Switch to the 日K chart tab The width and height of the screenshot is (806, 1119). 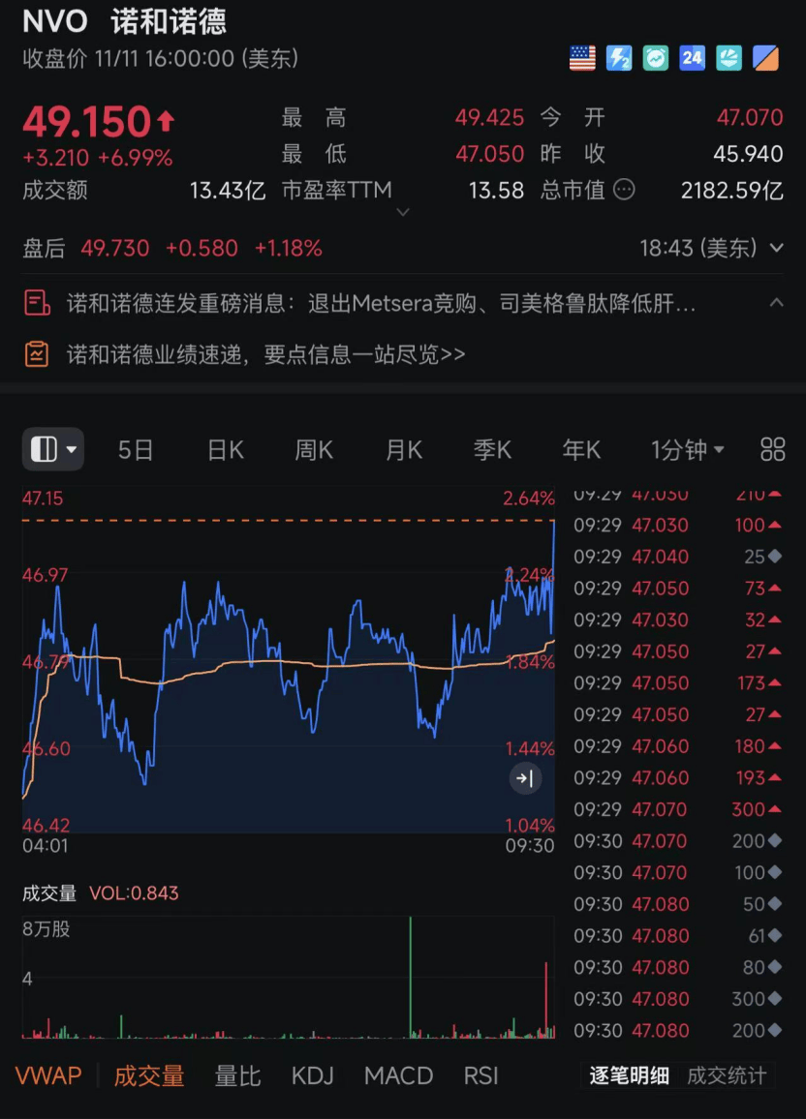click(226, 449)
